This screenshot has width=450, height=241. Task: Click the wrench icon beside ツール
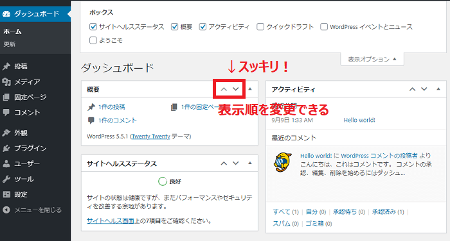pyautogui.click(x=6, y=179)
